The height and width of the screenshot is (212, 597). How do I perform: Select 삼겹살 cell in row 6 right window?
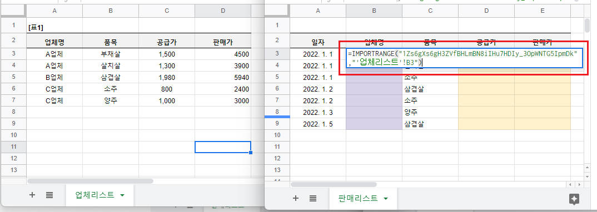[x=430, y=89]
